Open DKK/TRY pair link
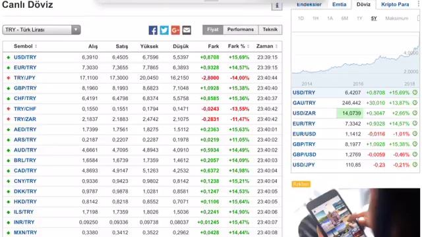 [25, 192]
